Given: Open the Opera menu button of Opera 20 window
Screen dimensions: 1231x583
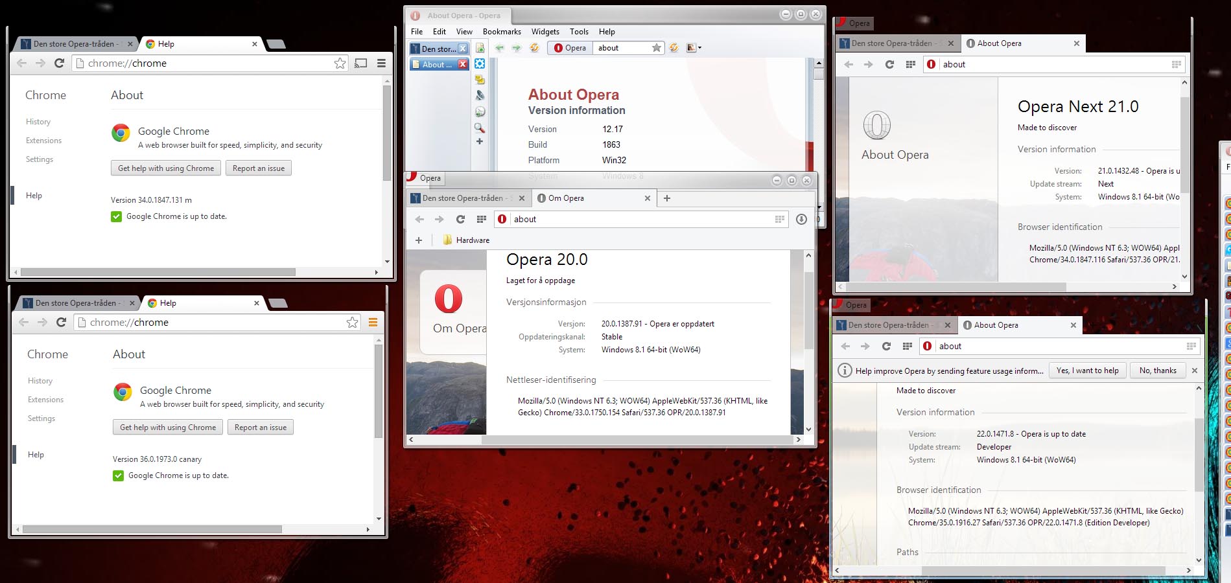Looking at the screenshot, I should pos(424,178).
